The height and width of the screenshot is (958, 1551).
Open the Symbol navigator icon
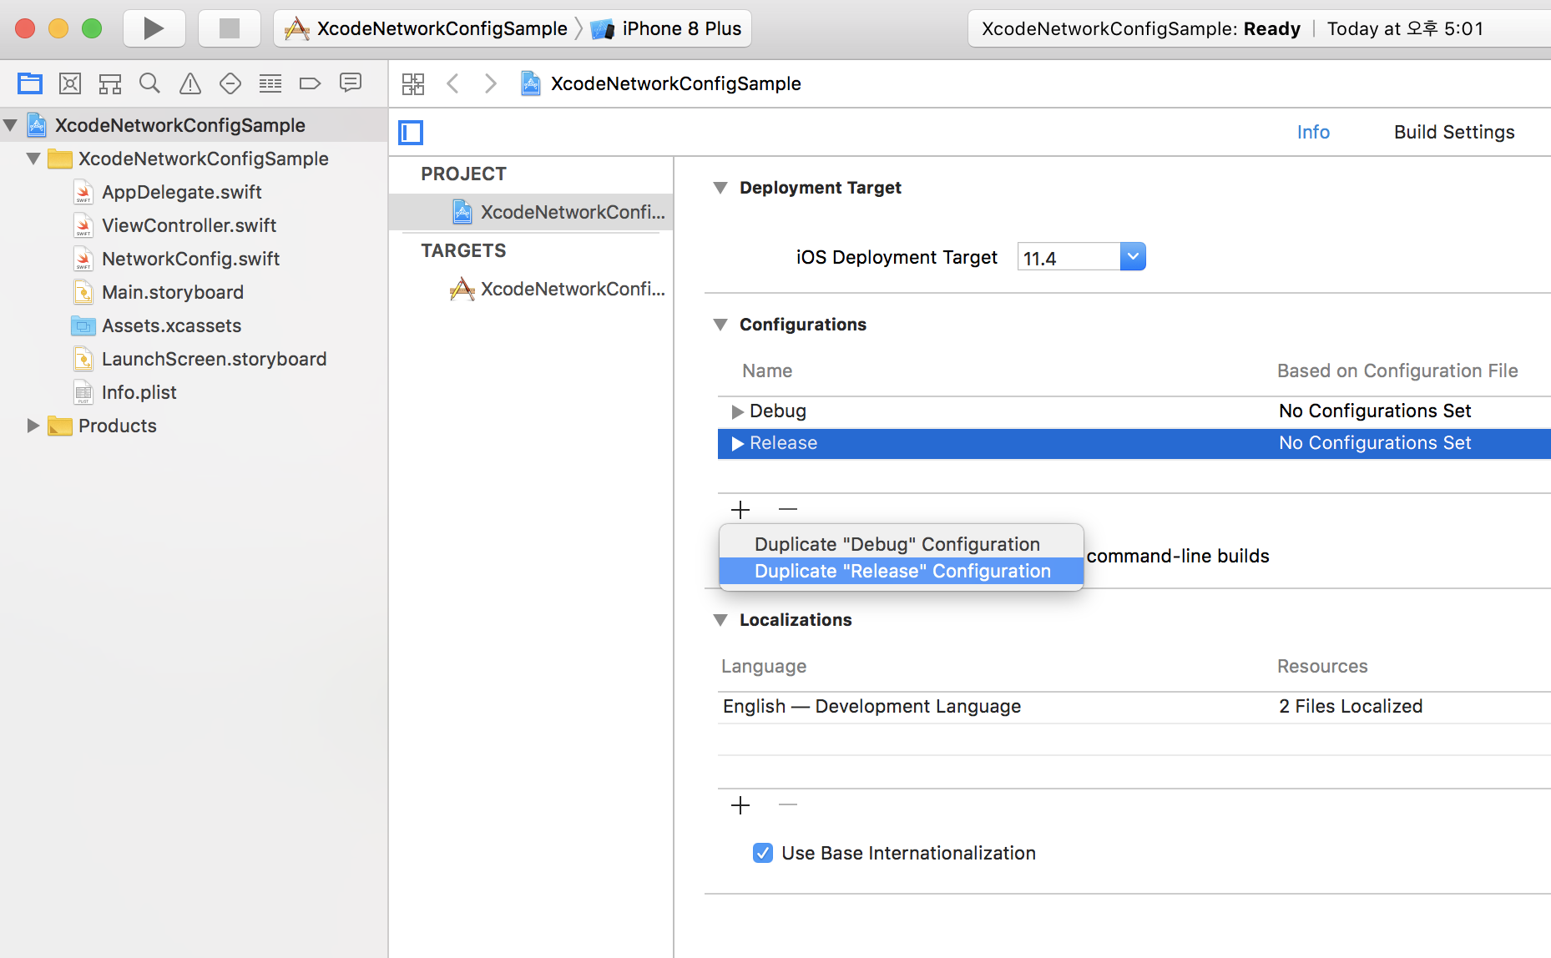pos(110,83)
